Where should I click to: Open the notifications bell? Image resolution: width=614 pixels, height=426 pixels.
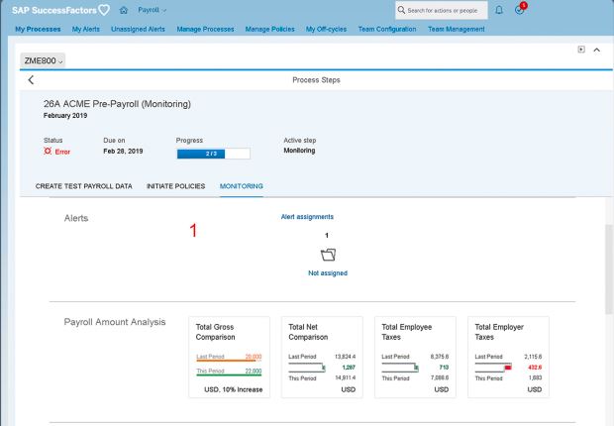(x=499, y=10)
